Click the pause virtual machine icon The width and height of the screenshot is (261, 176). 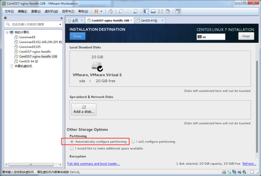96,11
